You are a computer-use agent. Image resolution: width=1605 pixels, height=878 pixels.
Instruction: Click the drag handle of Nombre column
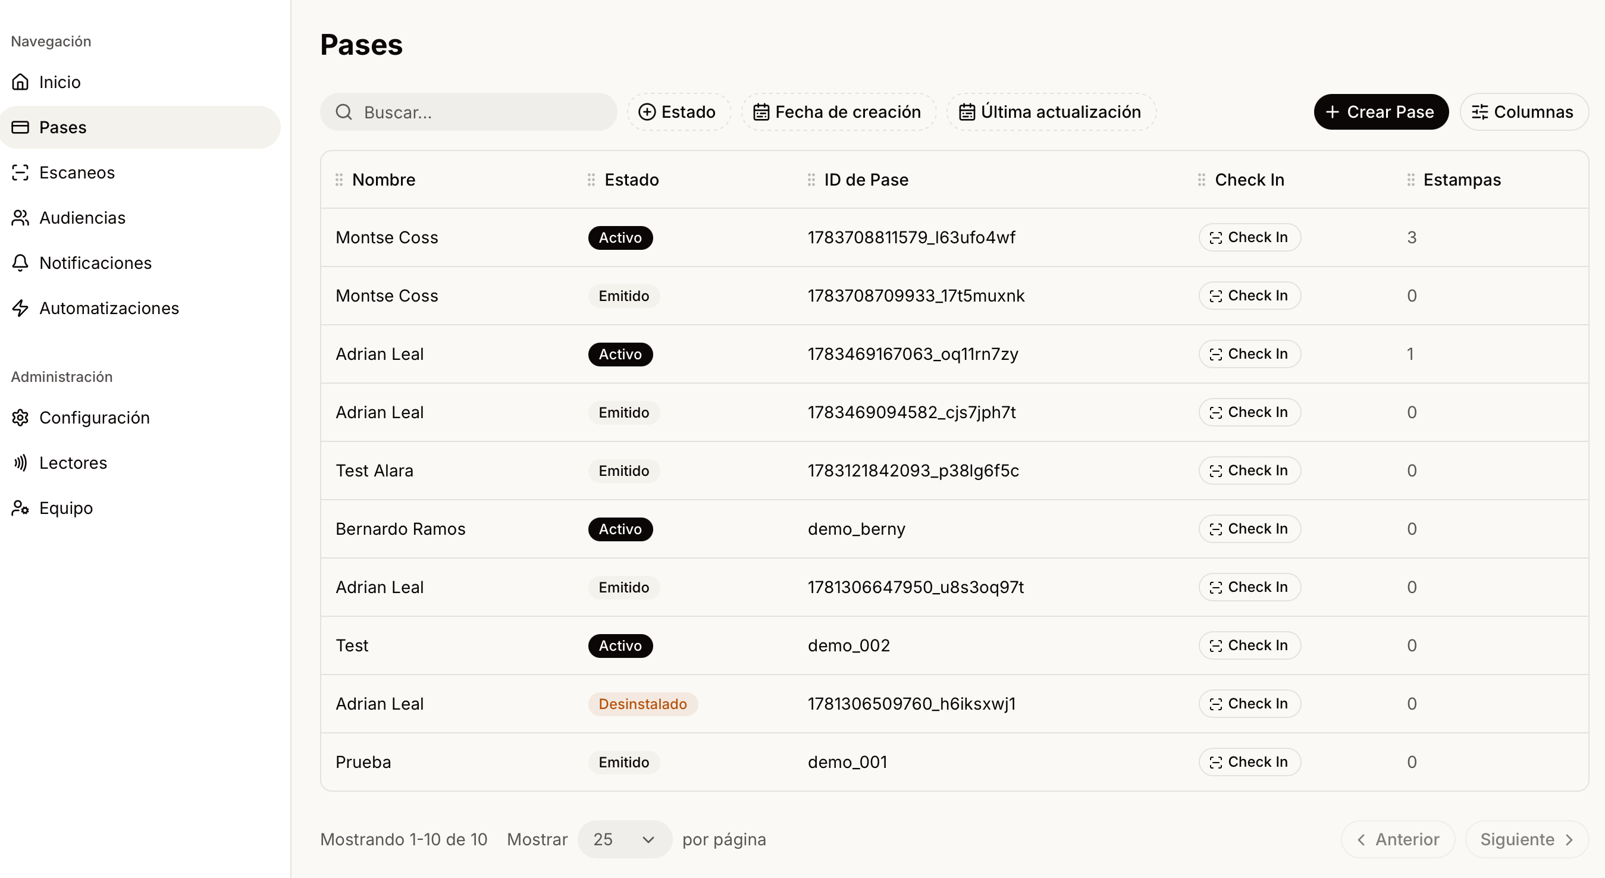tap(339, 180)
